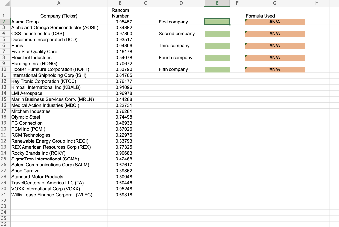Image resolution: width=339 pixels, height=227 pixels.
Task: Select 'Hooker Furniture Corporation (HOFT)' cell
Action: (x=59, y=69)
